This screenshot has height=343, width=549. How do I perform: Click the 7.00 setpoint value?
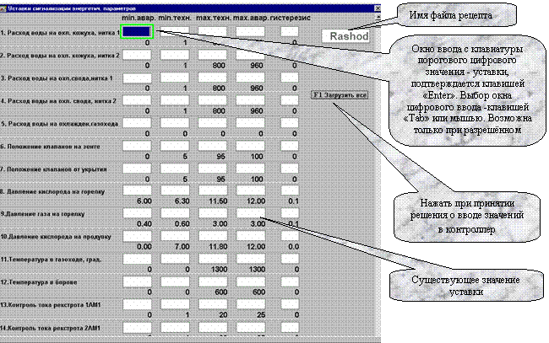click(182, 247)
